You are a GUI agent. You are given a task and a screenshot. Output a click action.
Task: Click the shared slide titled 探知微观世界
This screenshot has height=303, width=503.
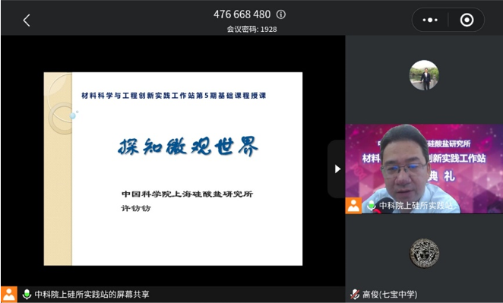pos(173,169)
